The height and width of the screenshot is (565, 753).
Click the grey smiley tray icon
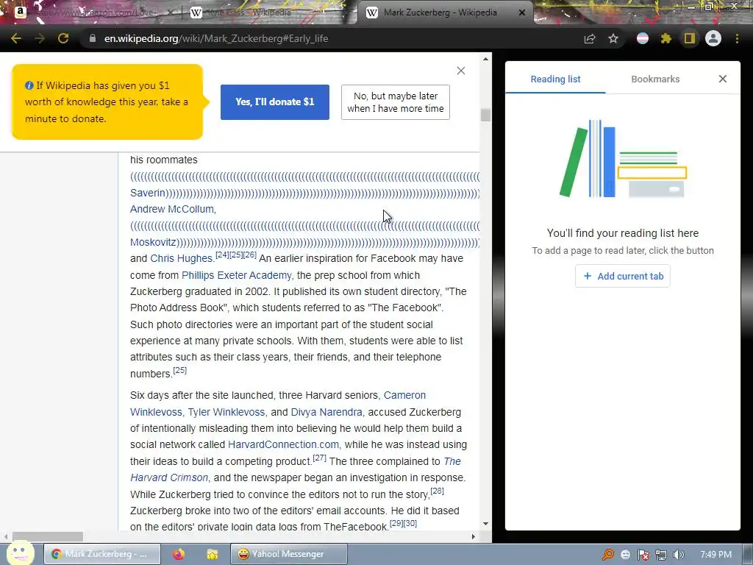tap(625, 555)
